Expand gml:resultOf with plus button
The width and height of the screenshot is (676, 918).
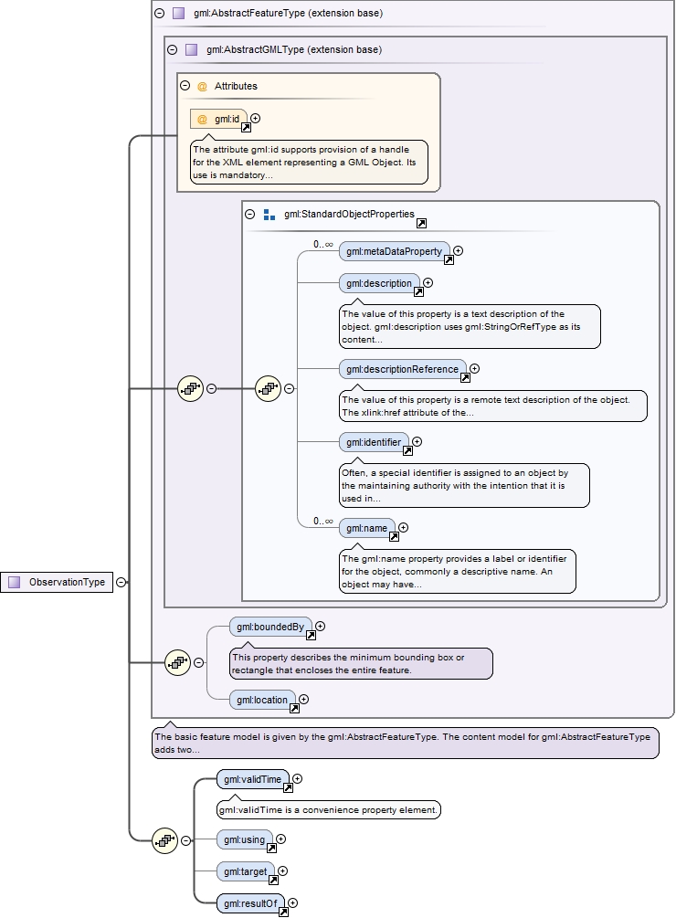[292, 902]
